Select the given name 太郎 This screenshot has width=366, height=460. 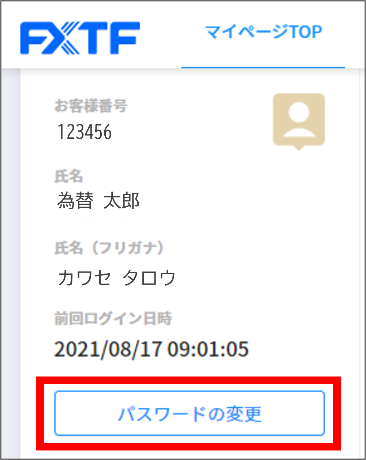[x=122, y=201]
